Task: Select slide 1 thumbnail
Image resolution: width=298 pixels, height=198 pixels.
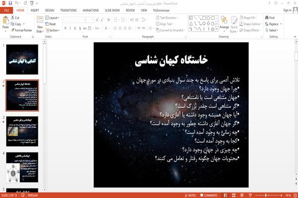Action: (22, 60)
